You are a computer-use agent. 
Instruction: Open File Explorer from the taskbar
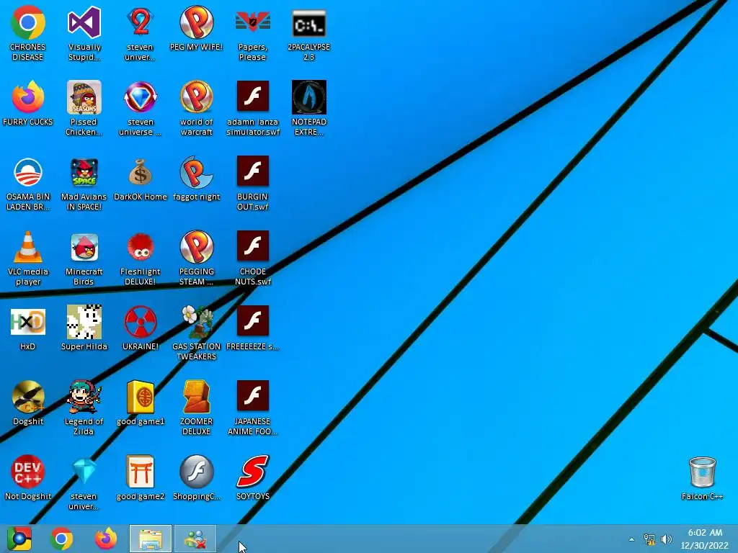click(151, 539)
